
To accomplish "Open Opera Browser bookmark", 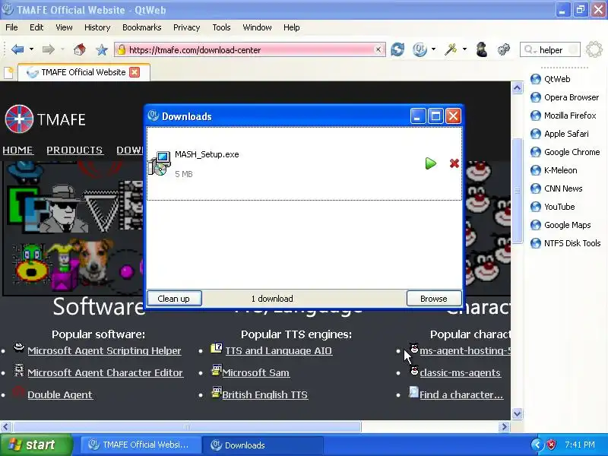I will tap(565, 97).
